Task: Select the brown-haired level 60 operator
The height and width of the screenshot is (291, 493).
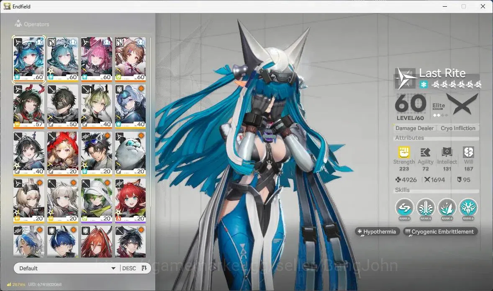Action: [x=130, y=59]
